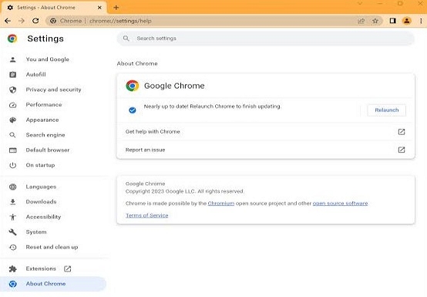Open Chrome's three-dot menu
Screen dimensions: 427x297
tap(421, 21)
